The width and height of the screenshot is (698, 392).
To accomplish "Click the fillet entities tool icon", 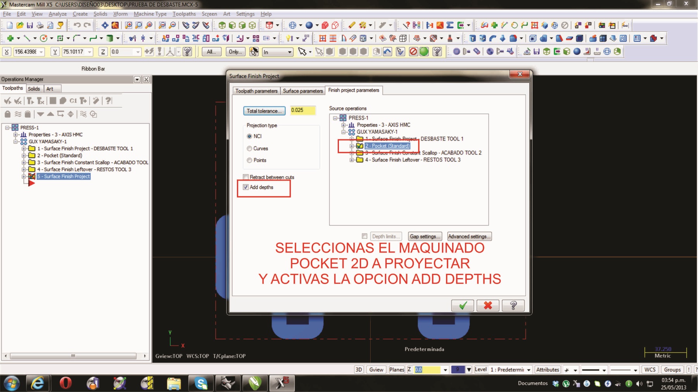I will (77, 38).
